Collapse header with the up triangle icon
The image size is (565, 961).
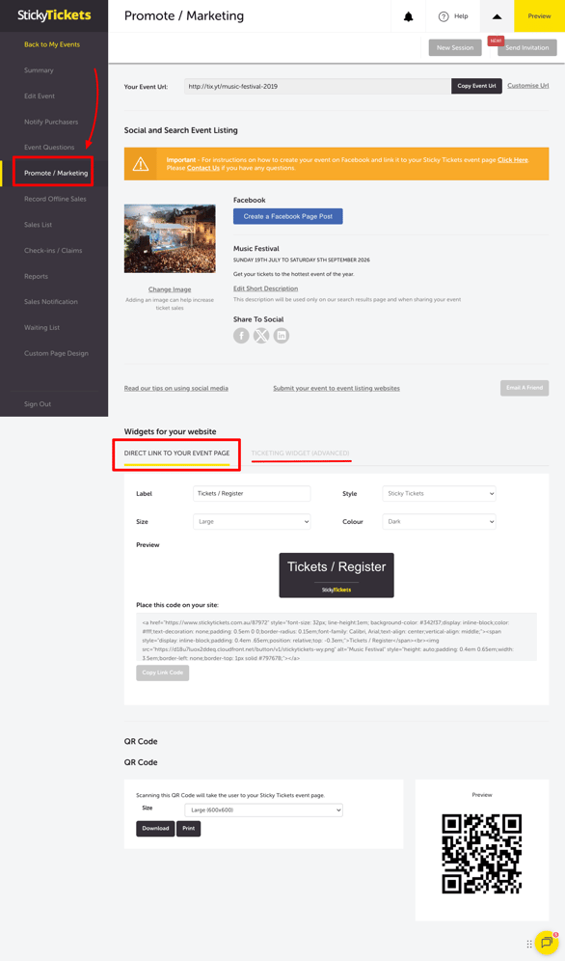tap(497, 16)
